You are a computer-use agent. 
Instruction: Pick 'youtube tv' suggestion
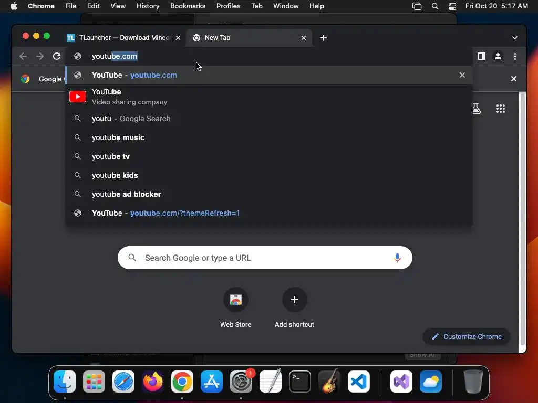pos(269,156)
